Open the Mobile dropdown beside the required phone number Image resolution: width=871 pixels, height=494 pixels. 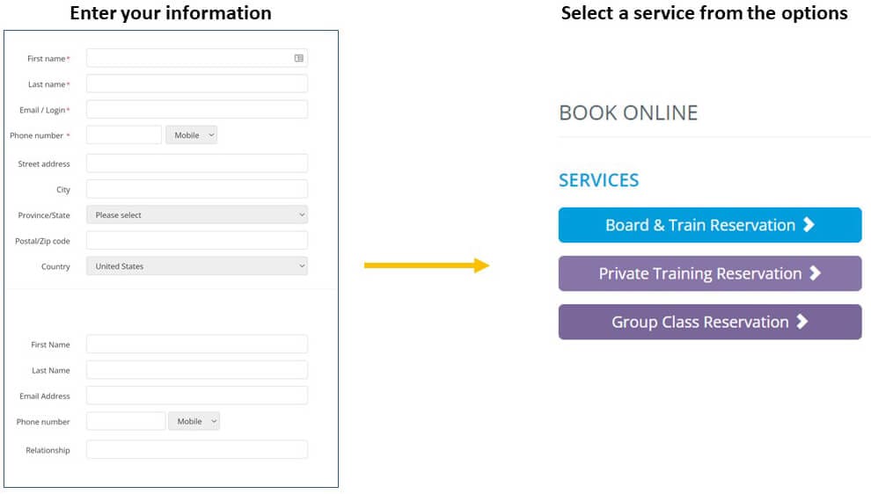(191, 135)
